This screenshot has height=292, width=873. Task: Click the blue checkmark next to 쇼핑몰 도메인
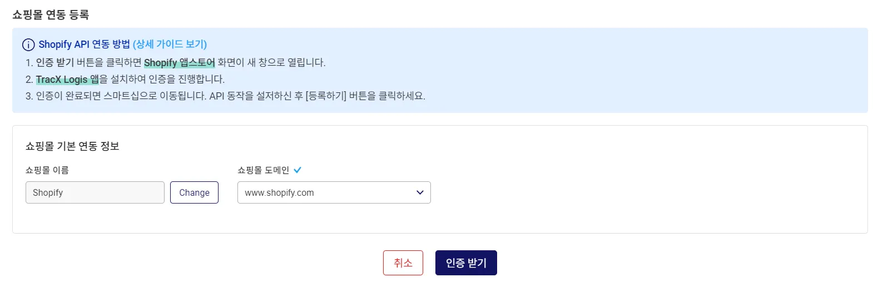297,170
